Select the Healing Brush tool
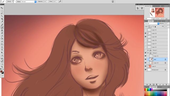Screen dimensions: 170x96 click(x=2, y=25)
